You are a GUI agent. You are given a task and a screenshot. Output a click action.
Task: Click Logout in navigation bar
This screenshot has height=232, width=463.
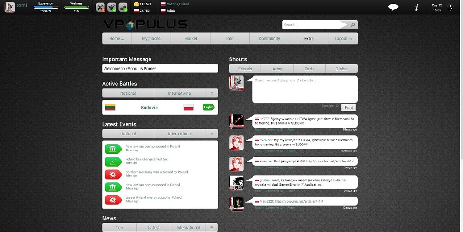pyautogui.click(x=343, y=38)
